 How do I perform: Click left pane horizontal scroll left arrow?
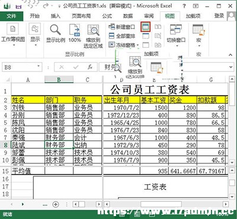point(75,204)
